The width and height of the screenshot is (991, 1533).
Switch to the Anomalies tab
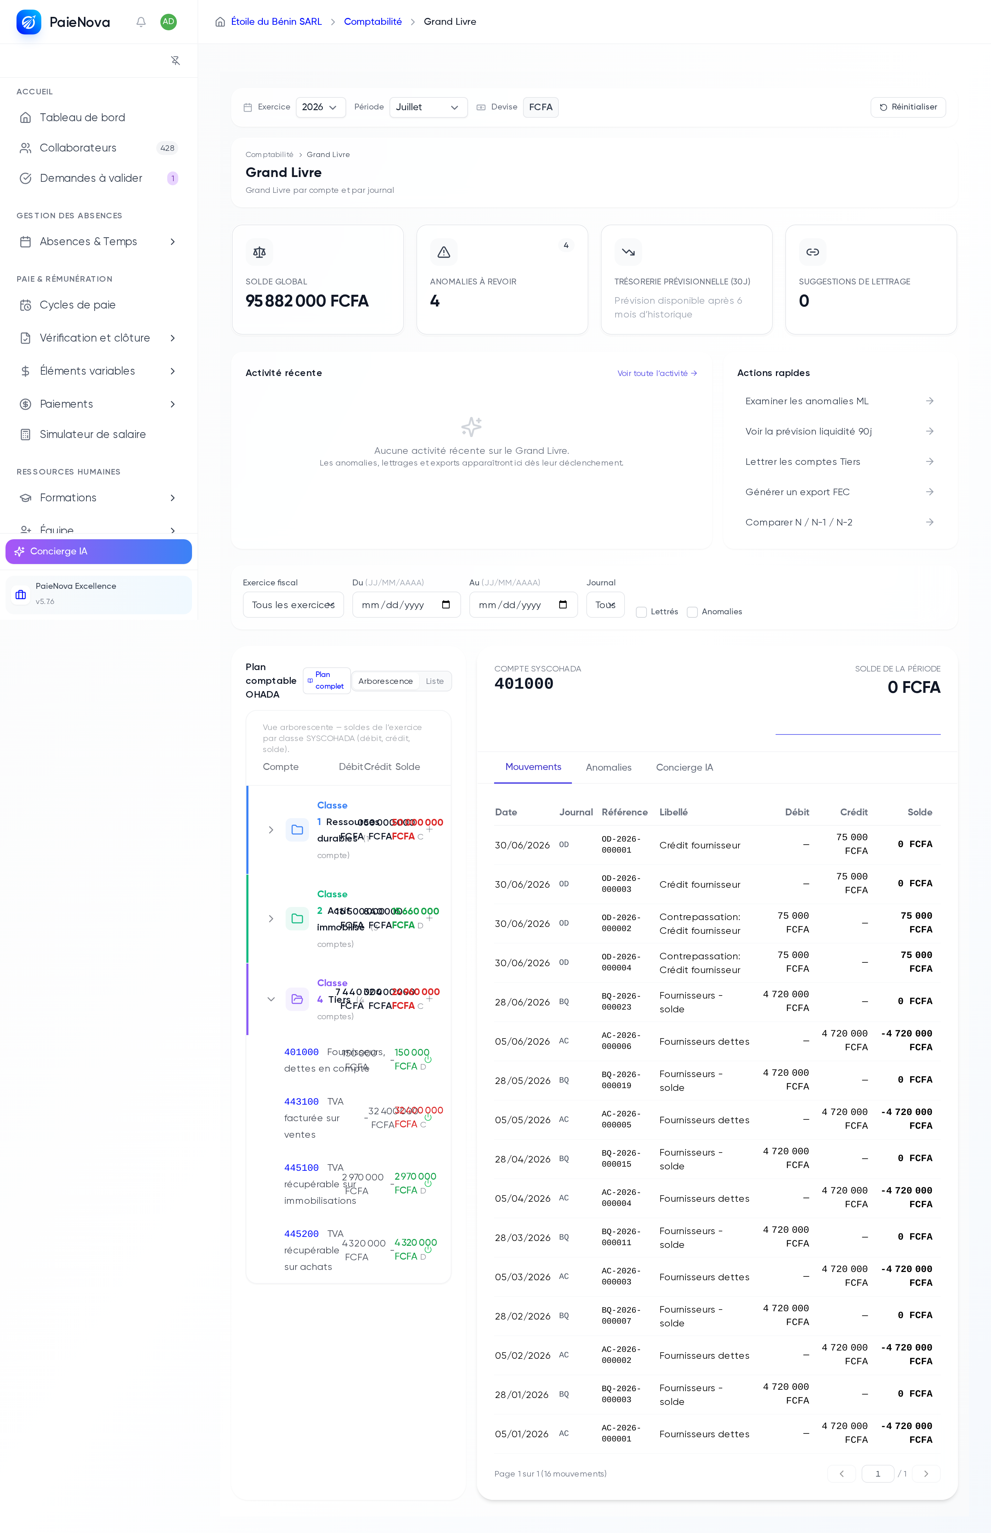pyautogui.click(x=609, y=768)
